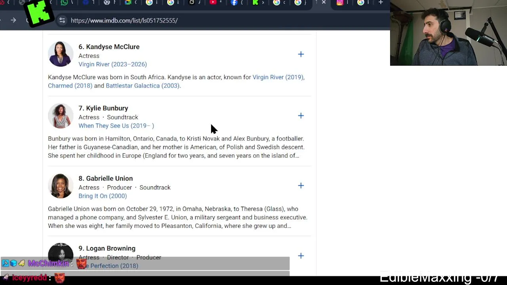Switch to the small green Kick tab
The width and height of the screenshot is (507, 285).
(255, 3)
